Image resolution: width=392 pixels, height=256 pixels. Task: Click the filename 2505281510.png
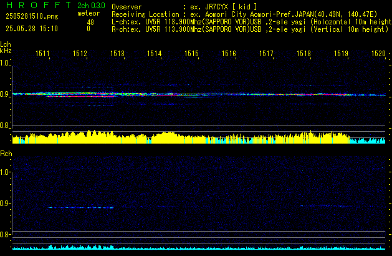pos(32,16)
